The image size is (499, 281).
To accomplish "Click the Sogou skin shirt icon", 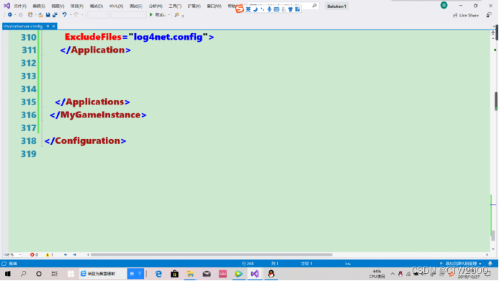I will (290, 9).
